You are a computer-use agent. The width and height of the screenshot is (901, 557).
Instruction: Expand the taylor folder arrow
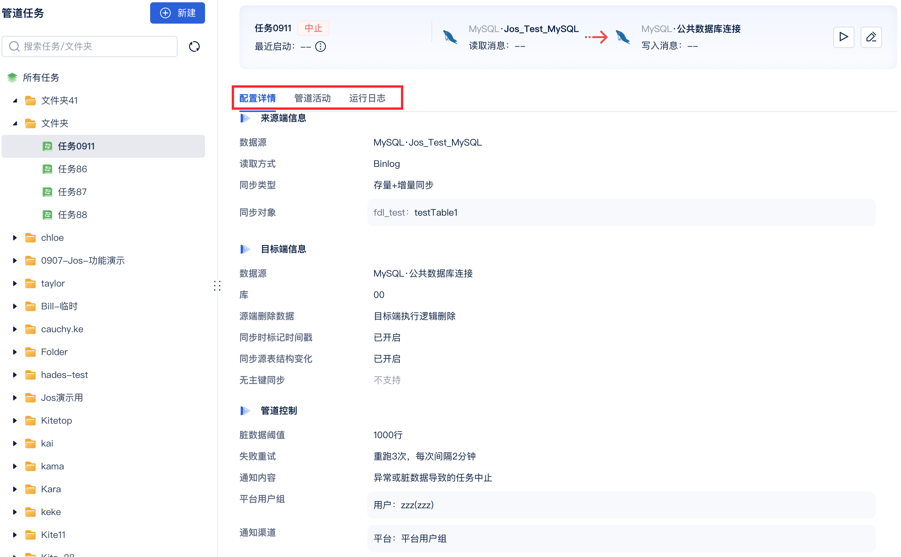coord(15,283)
